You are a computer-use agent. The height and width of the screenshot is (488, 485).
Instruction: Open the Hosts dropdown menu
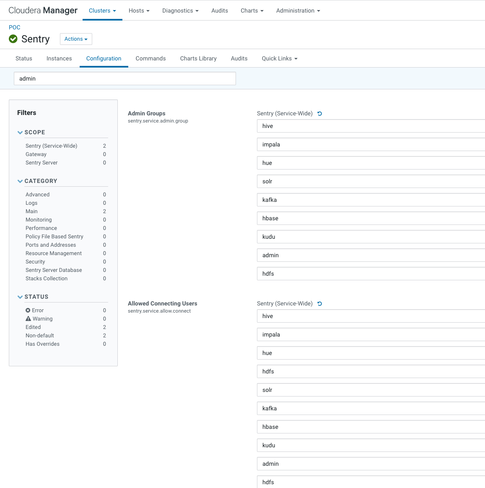pos(139,10)
